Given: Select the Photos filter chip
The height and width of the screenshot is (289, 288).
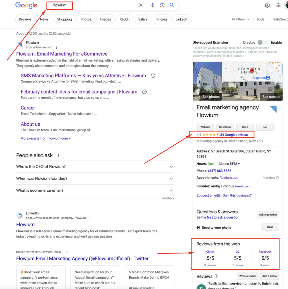Looking at the screenshot, I should pyautogui.click(x=86, y=19).
